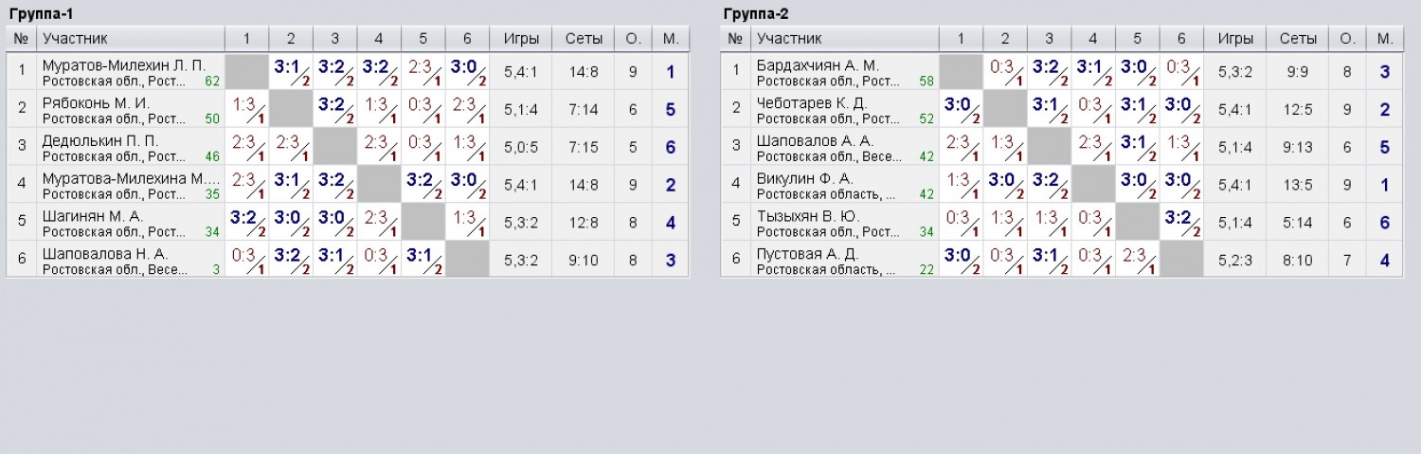Click the 3:1 score of Муратов-Милехин versus Рябоконь
This screenshot has height=454, width=1421.
coord(291,71)
